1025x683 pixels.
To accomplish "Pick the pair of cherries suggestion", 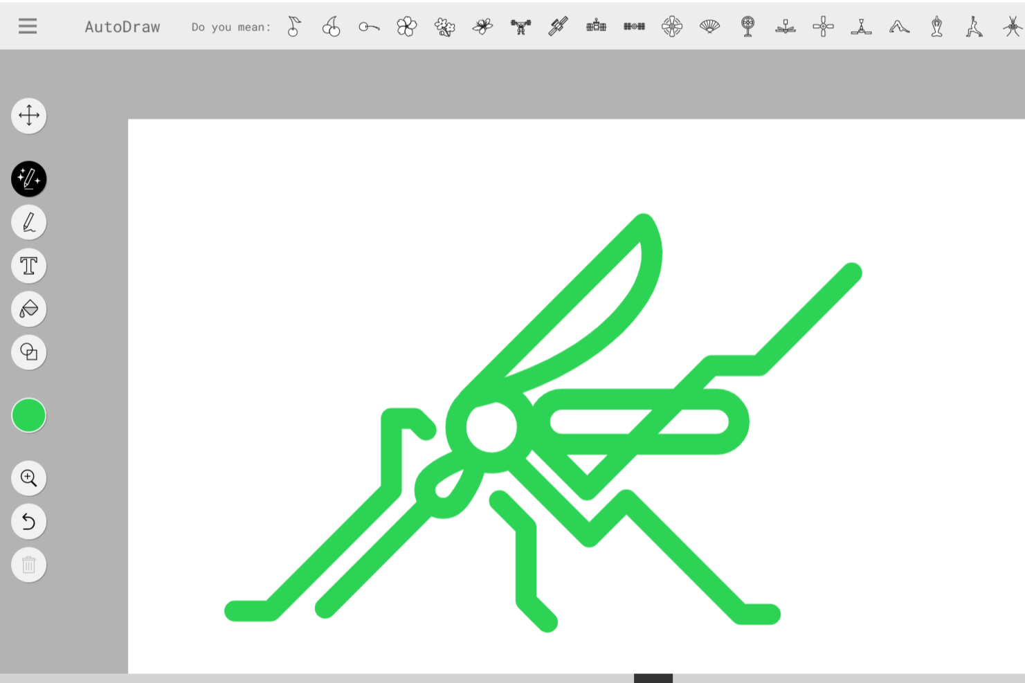I will 332,26.
